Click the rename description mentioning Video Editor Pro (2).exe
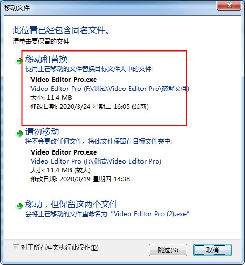The width and height of the screenshot is (245, 265). point(107,214)
